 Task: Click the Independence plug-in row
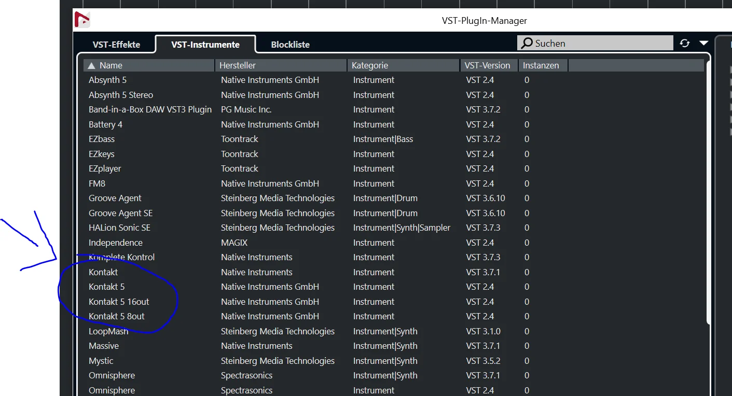pyautogui.click(x=394, y=243)
